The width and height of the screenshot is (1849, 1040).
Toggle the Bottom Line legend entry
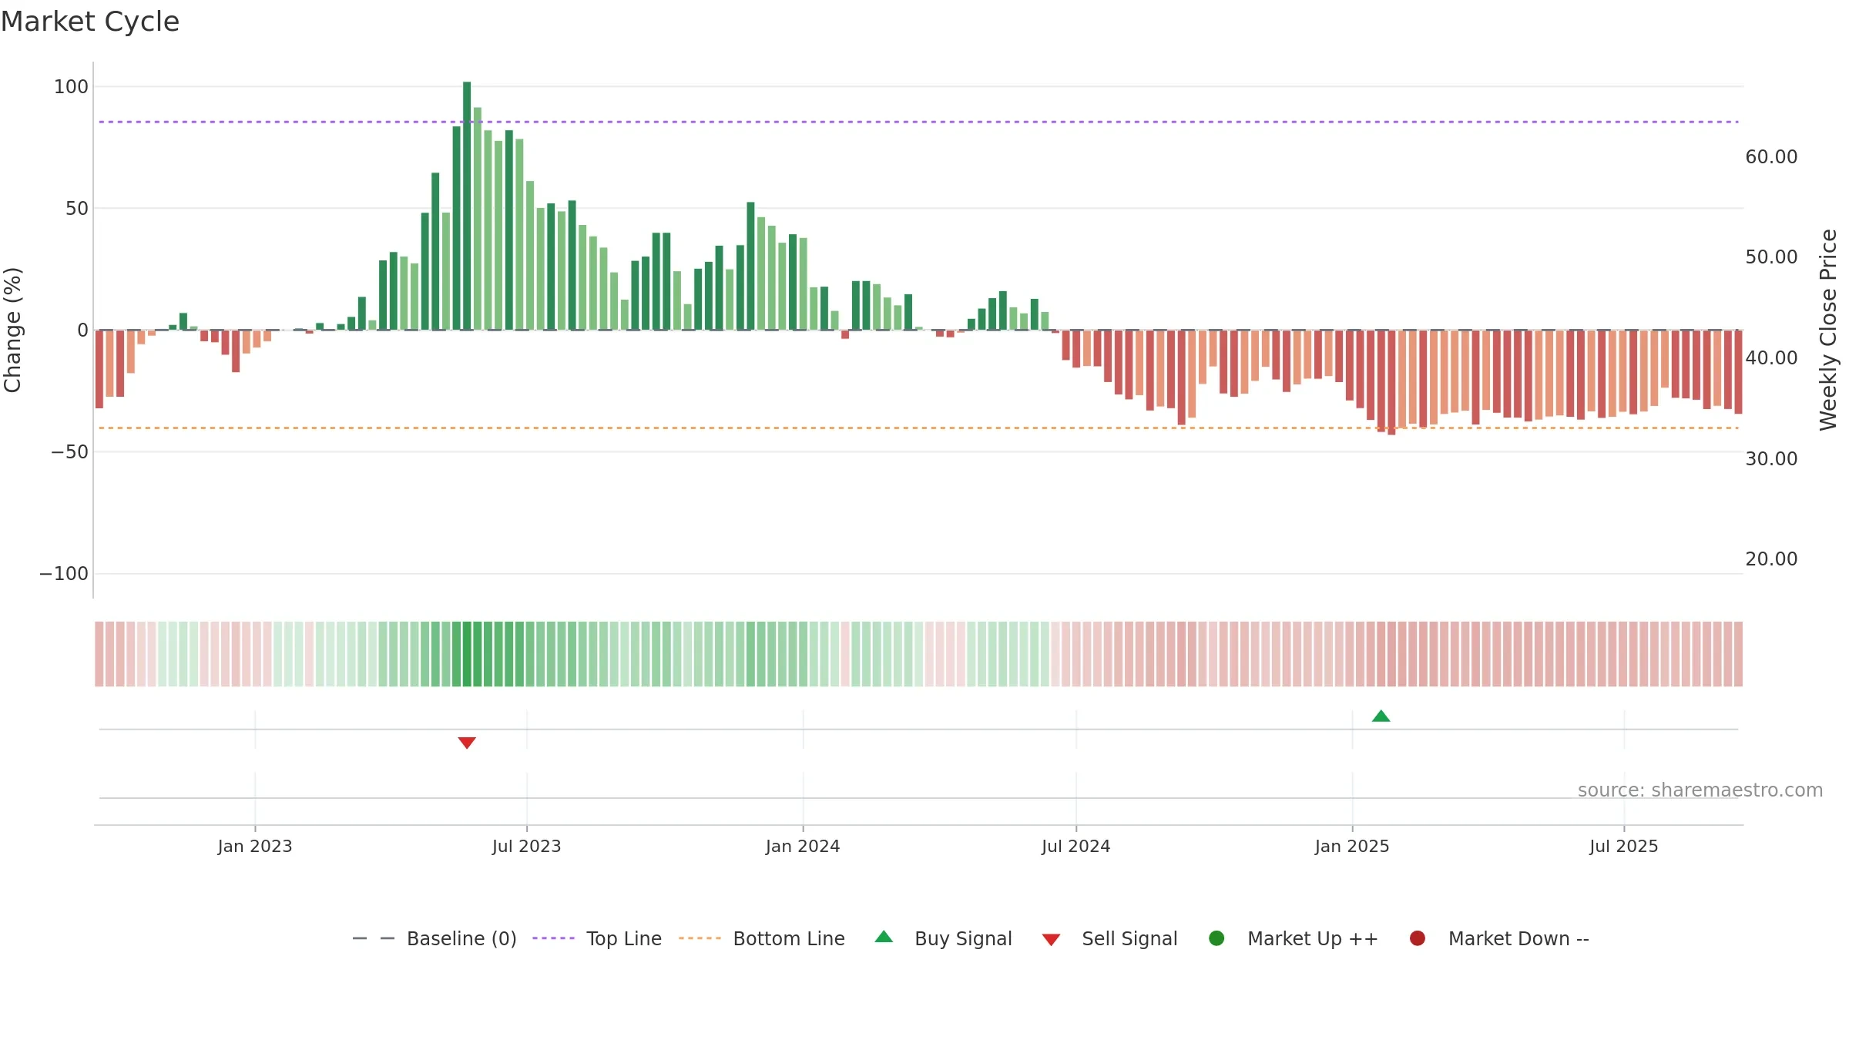[x=762, y=938]
